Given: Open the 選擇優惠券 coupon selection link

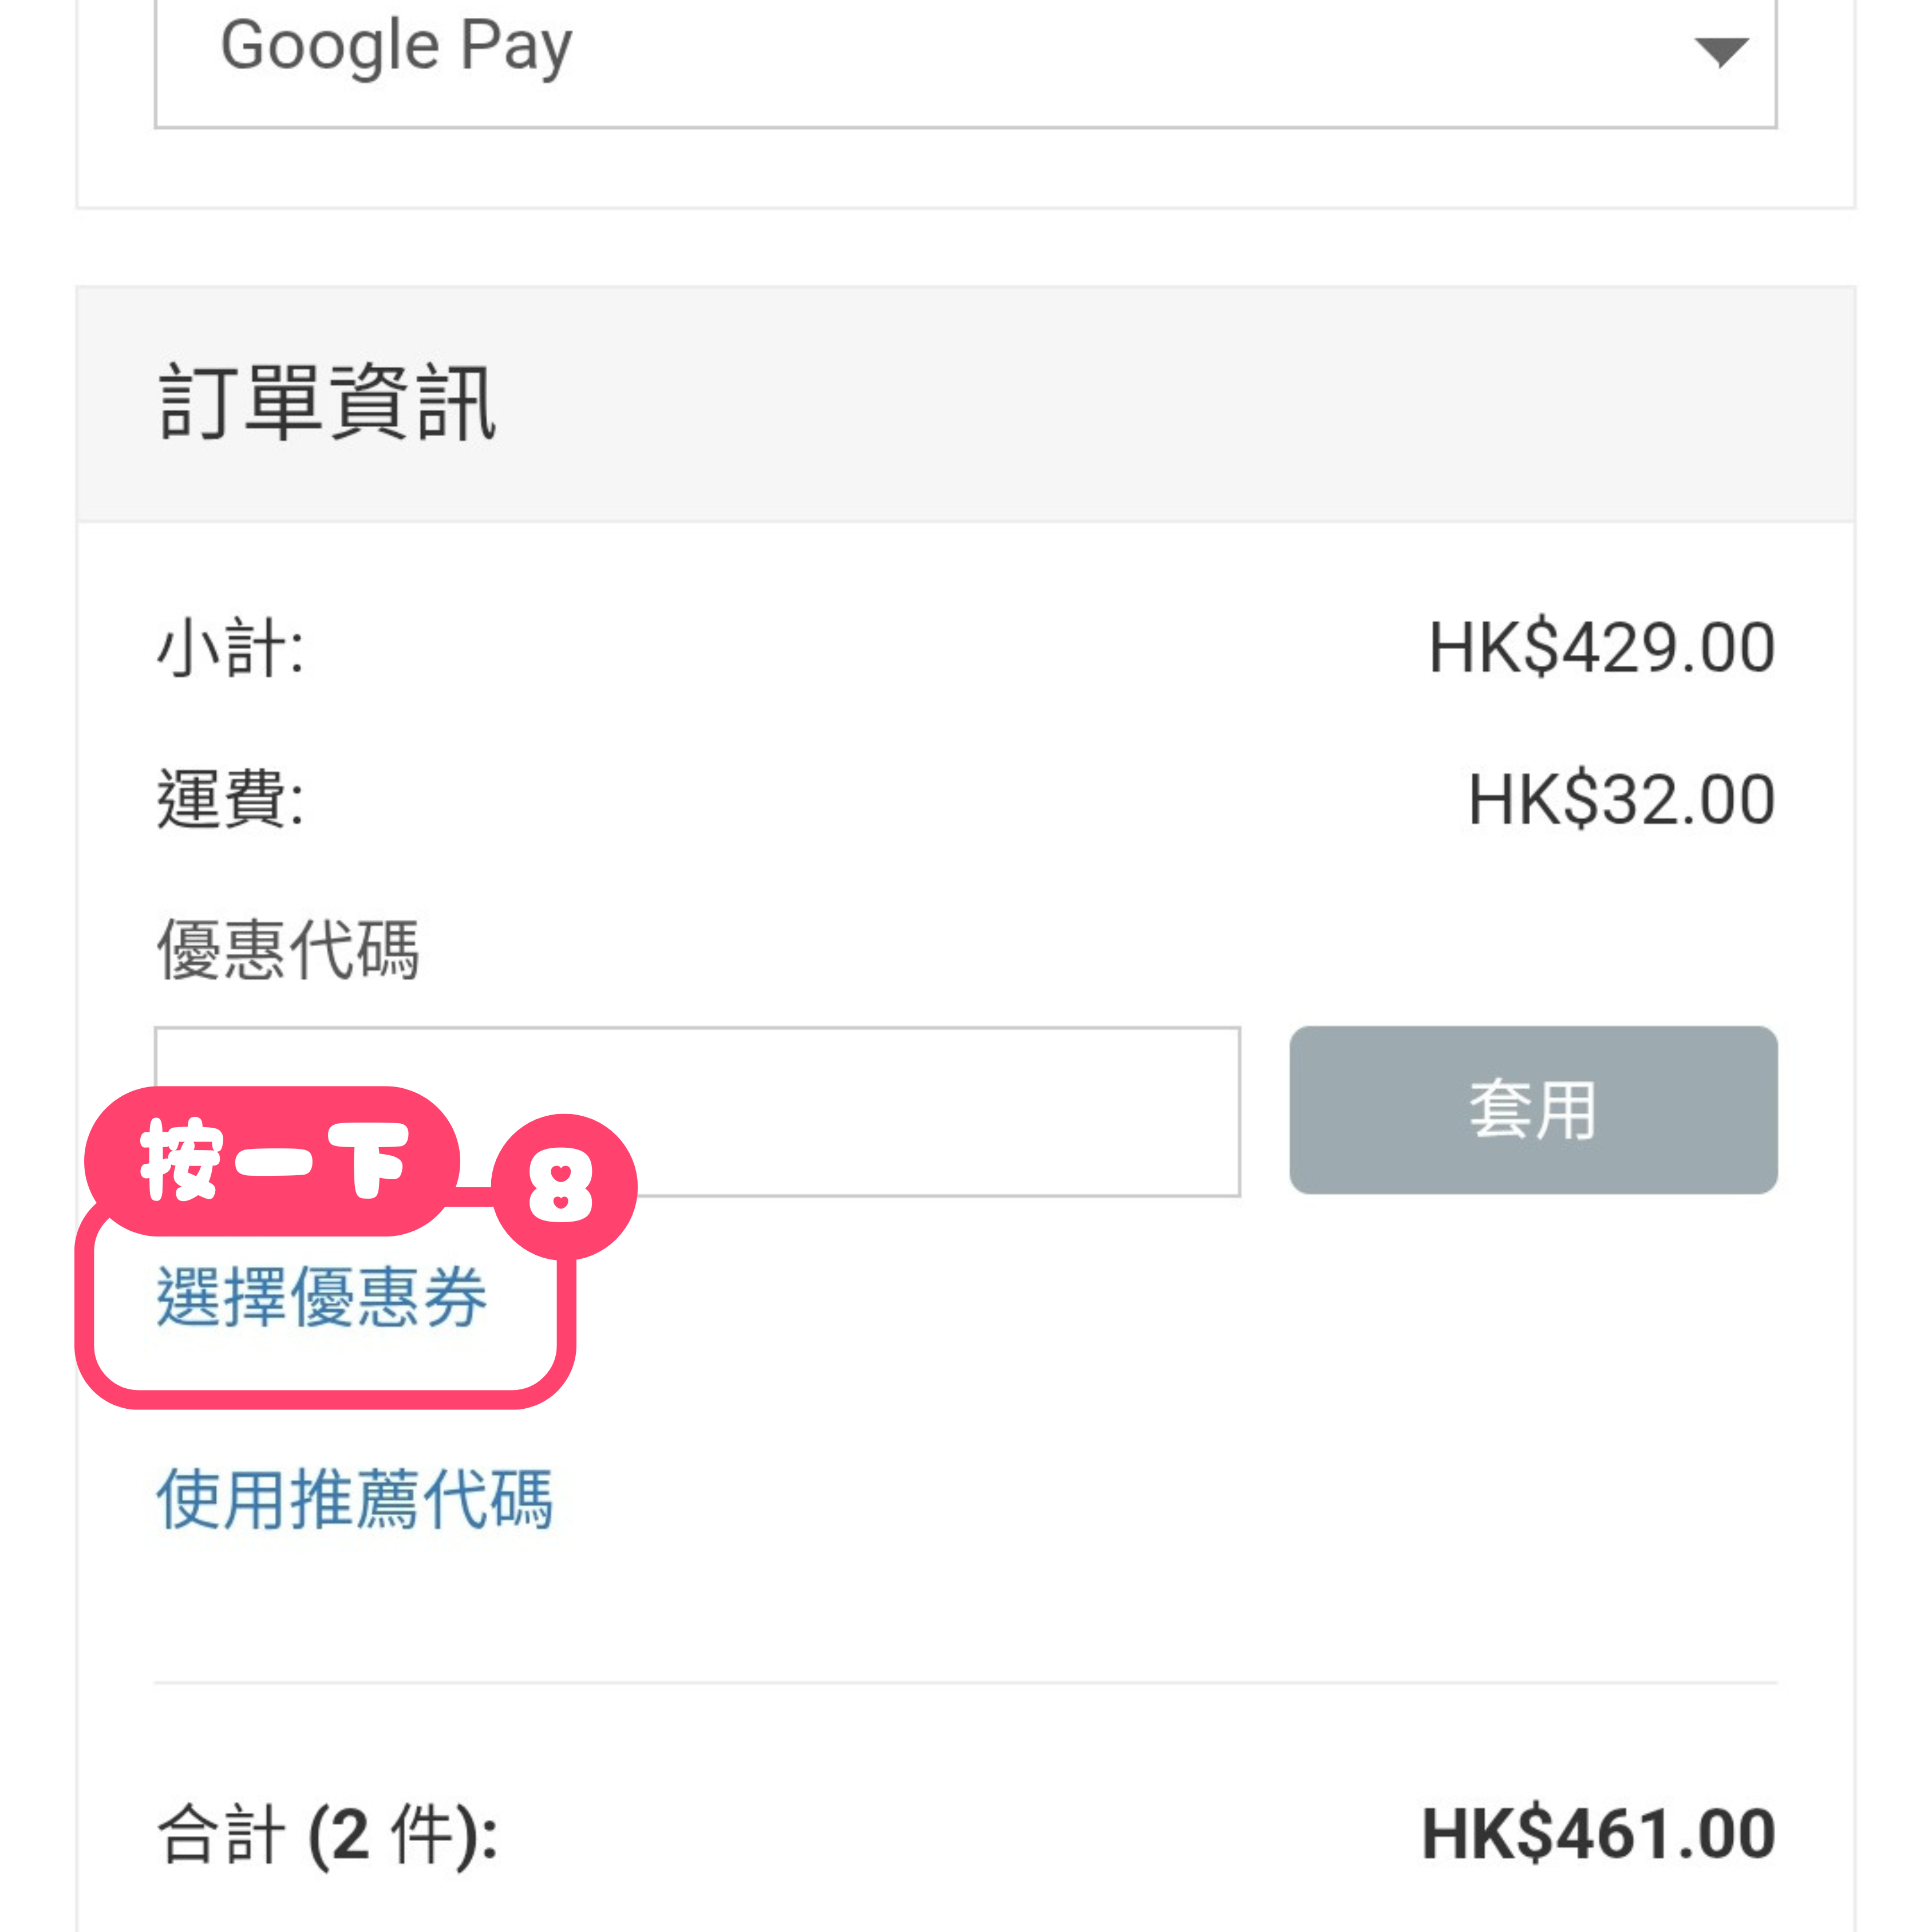Looking at the screenshot, I should 321,1297.
